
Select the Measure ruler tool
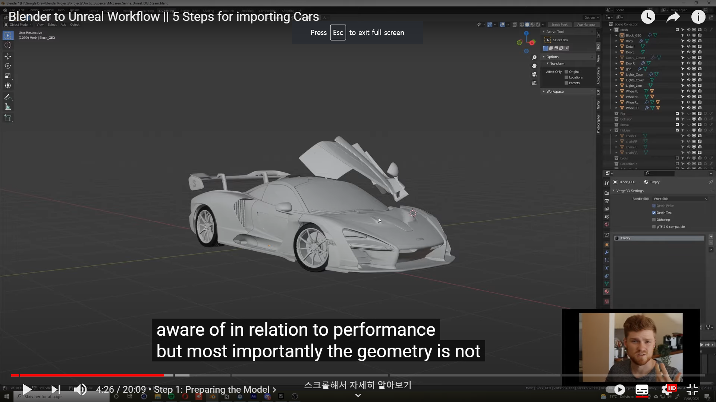click(x=8, y=107)
